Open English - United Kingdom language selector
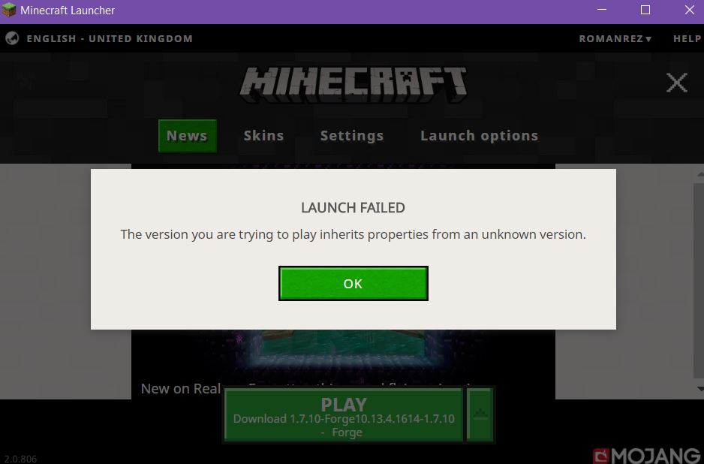This screenshot has width=704, height=464. [x=110, y=38]
